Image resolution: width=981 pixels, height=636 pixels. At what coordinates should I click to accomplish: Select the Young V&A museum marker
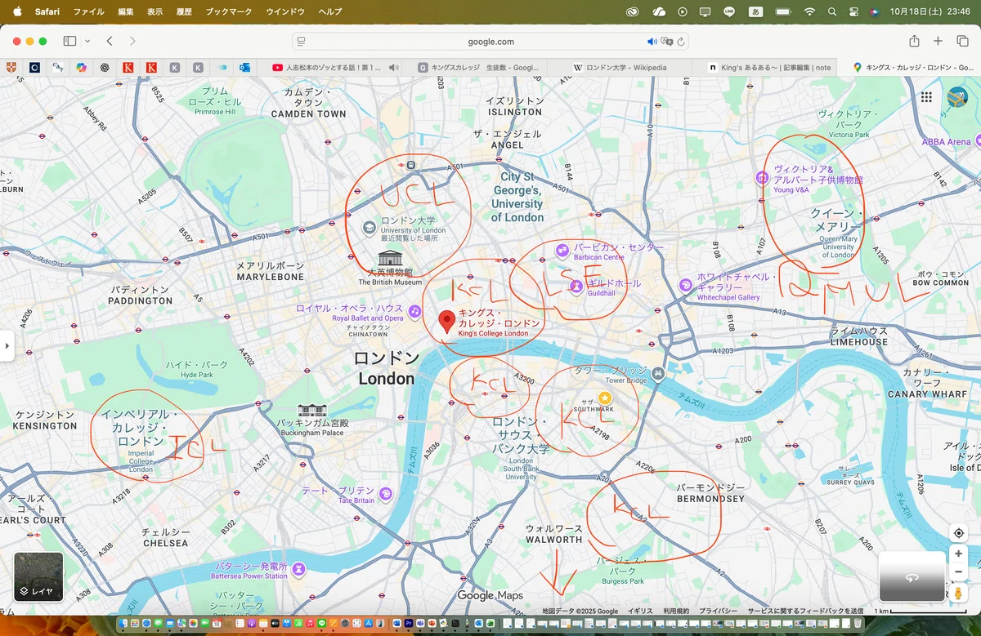762,177
